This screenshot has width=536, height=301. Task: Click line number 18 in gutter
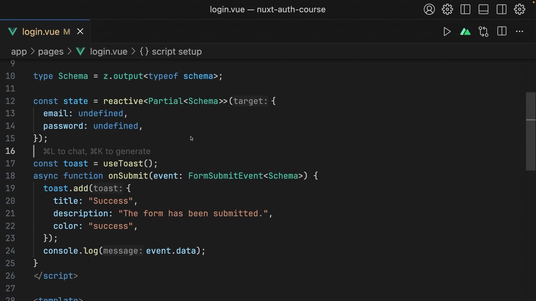[10, 176]
